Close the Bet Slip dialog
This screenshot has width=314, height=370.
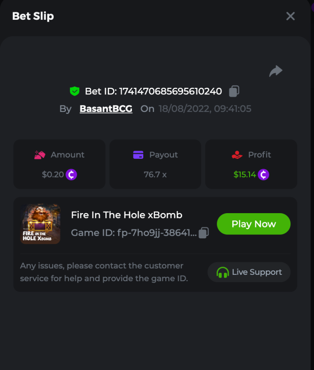coord(290,16)
